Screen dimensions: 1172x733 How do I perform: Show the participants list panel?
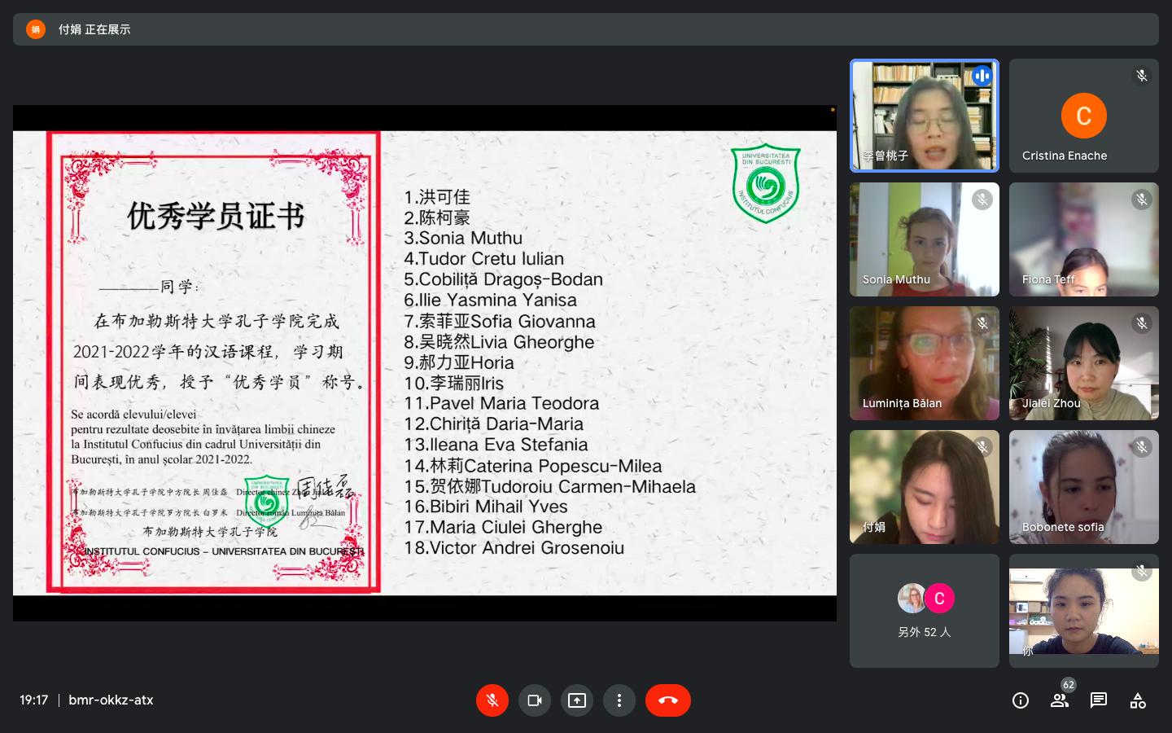coord(1060,700)
